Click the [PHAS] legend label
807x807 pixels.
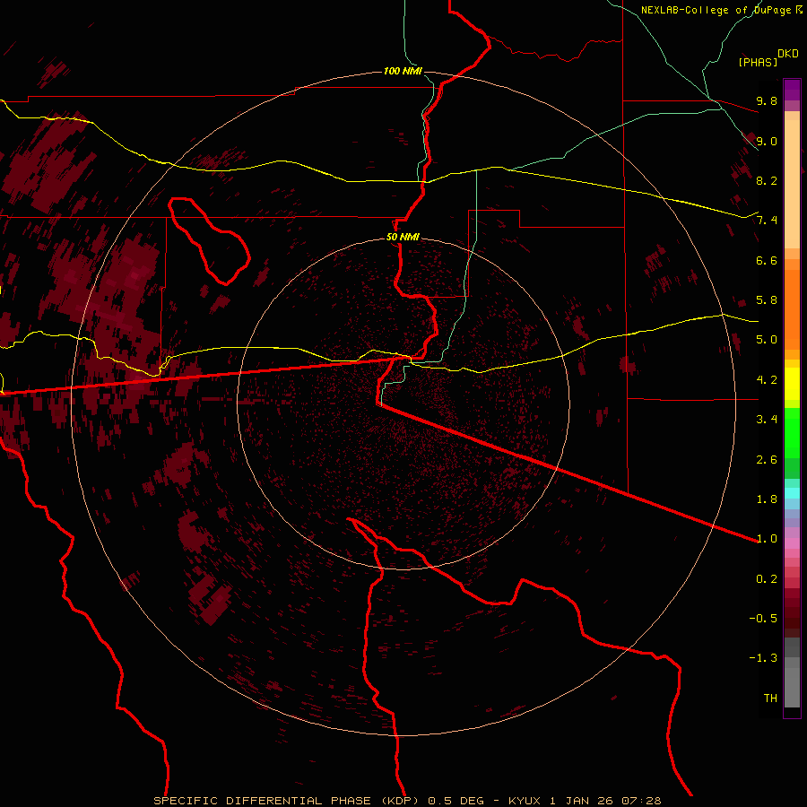click(x=758, y=62)
